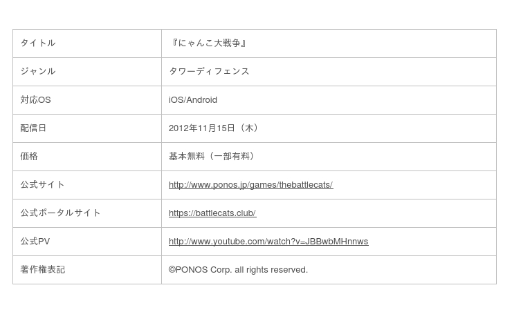Open the battlecats.club portal link
Viewport: 512px width, 312px height.
pyautogui.click(x=212, y=213)
